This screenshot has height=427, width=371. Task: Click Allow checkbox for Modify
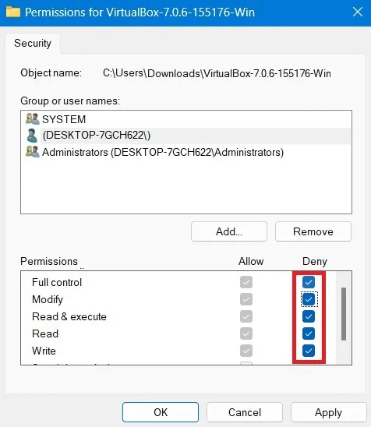pyautogui.click(x=246, y=299)
